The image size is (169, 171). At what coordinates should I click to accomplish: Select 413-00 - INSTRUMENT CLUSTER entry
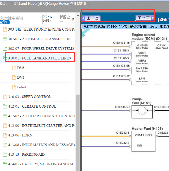42,126
